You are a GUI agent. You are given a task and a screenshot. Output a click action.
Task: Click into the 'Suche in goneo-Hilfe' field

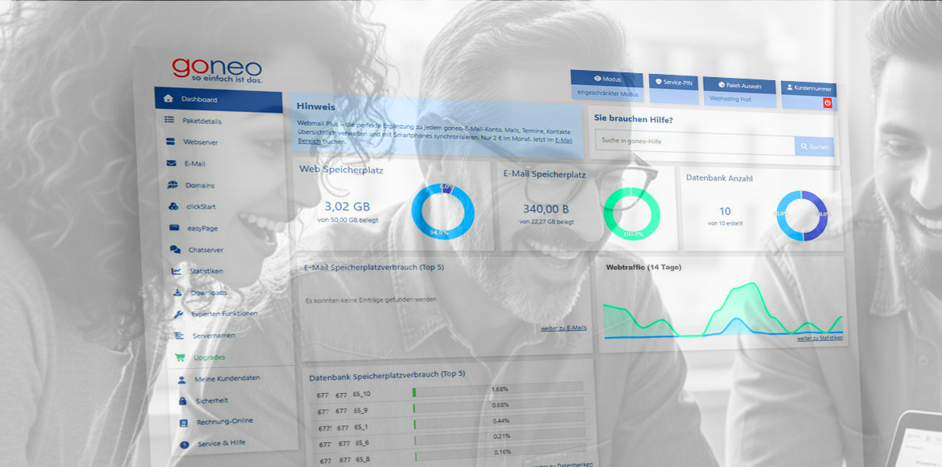694,141
